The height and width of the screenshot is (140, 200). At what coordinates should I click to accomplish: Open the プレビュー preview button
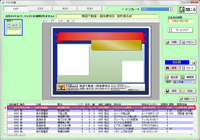189,42
